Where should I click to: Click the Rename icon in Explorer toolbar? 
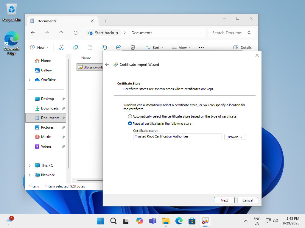[104, 47]
